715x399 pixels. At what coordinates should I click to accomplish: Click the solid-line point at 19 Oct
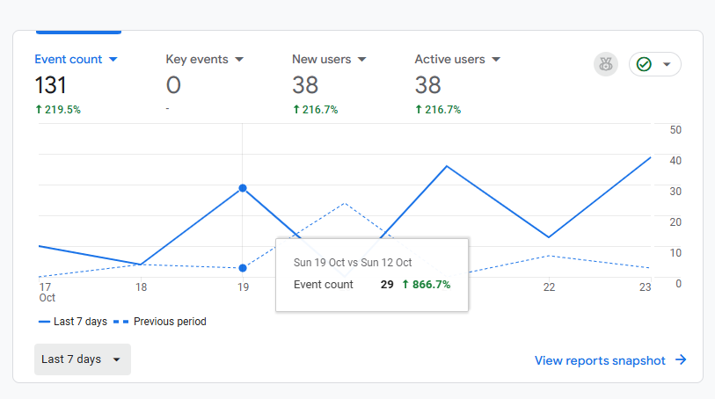[x=243, y=188]
